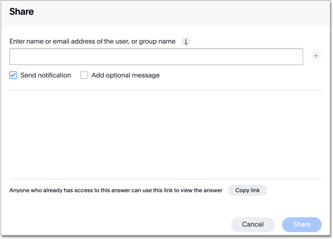The height and width of the screenshot is (239, 333).
Task: Click the blank footer area left of Cancel
Action: coord(116,224)
